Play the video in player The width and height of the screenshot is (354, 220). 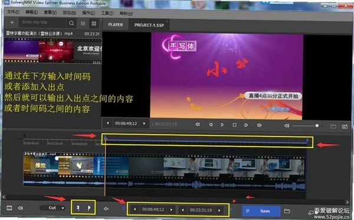pyautogui.click(x=222, y=125)
